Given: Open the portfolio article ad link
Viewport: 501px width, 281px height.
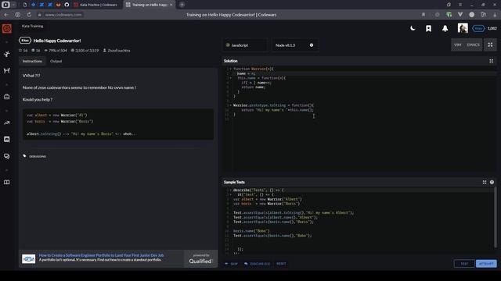Looking at the screenshot, I should (x=101, y=255).
